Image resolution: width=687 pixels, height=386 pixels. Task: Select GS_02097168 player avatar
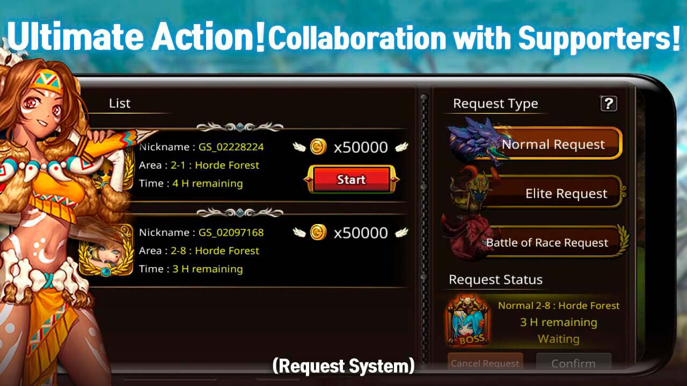click(x=106, y=250)
